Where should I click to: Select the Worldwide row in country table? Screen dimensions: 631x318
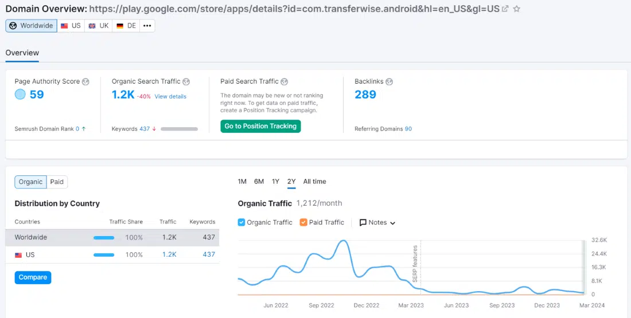click(112, 238)
